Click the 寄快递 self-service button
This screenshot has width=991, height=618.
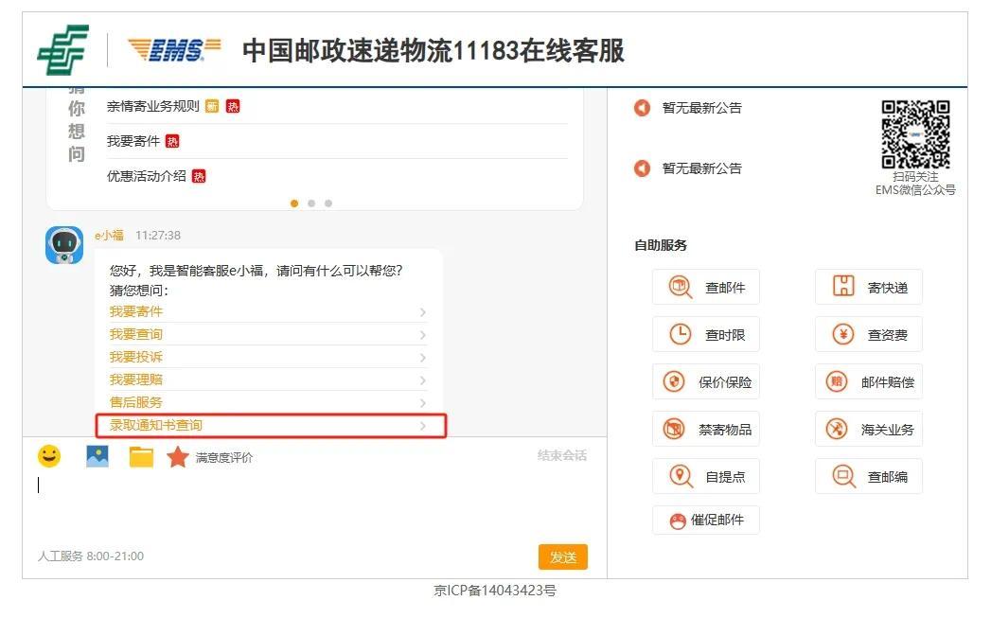[869, 287]
